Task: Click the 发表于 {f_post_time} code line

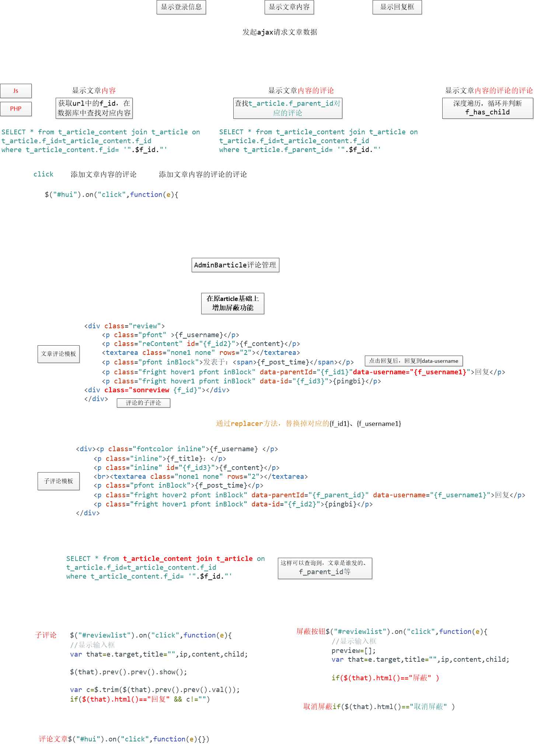Action: click(228, 362)
